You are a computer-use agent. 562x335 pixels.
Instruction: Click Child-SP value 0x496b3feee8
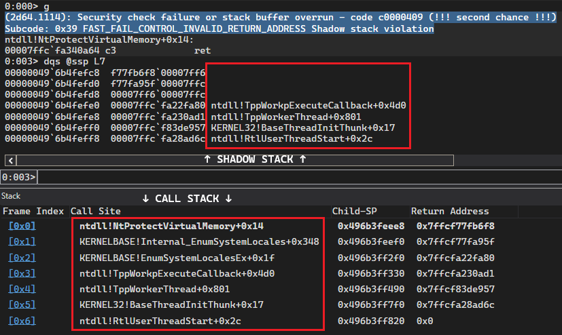click(x=371, y=226)
